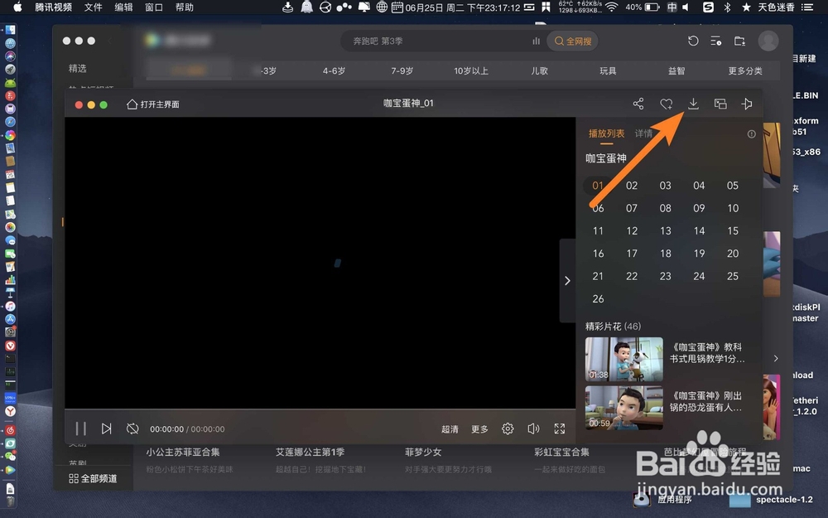
Task: Open the 超清 quality selector
Action: point(450,429)
